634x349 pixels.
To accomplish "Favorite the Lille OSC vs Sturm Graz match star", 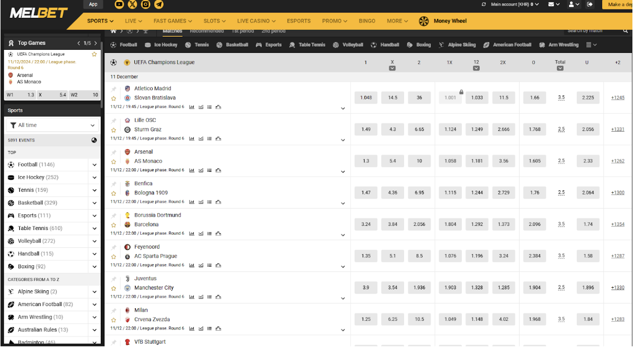I will [x=113, y=130].
